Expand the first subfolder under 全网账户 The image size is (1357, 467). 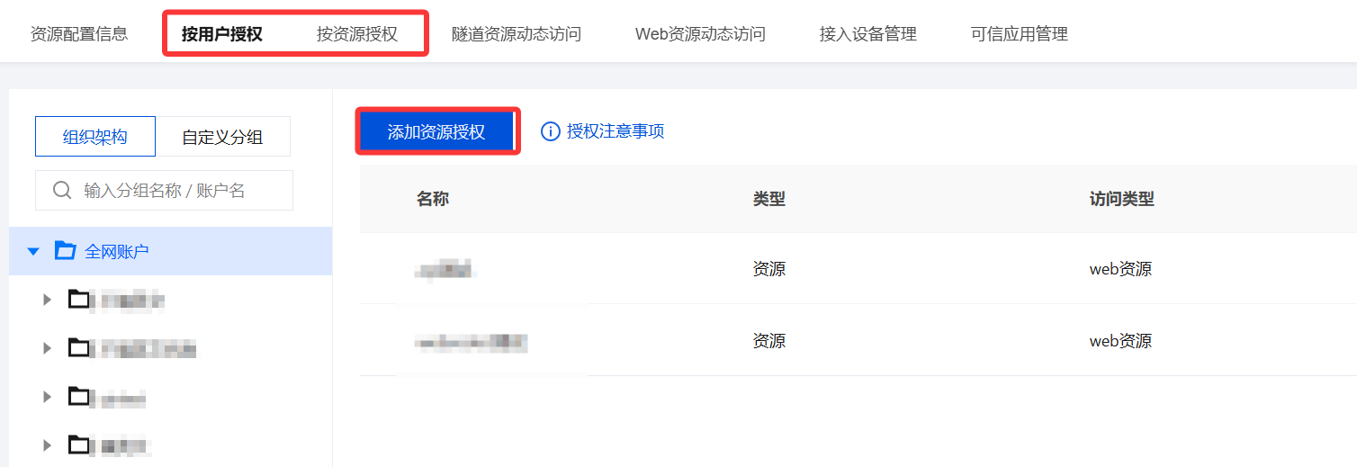click(x=48, y=300)
